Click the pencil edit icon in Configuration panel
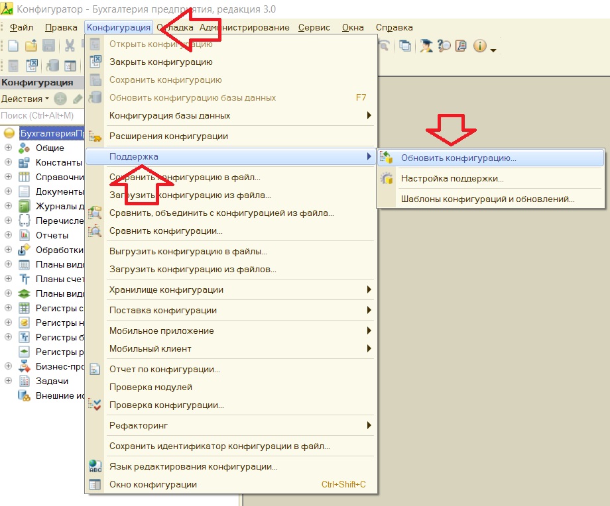The width and height of the screenshot is (610, 506). click(x=78, y=99)
